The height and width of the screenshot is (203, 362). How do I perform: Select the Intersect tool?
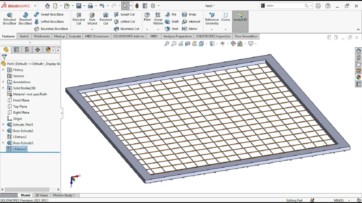(x=191, y=22)
